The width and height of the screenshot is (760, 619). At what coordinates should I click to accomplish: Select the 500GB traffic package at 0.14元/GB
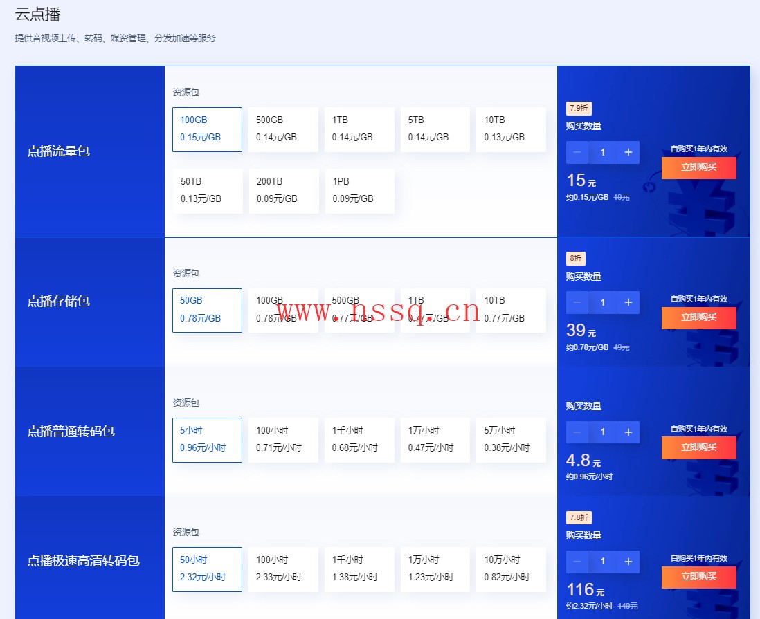coord(283,129)
